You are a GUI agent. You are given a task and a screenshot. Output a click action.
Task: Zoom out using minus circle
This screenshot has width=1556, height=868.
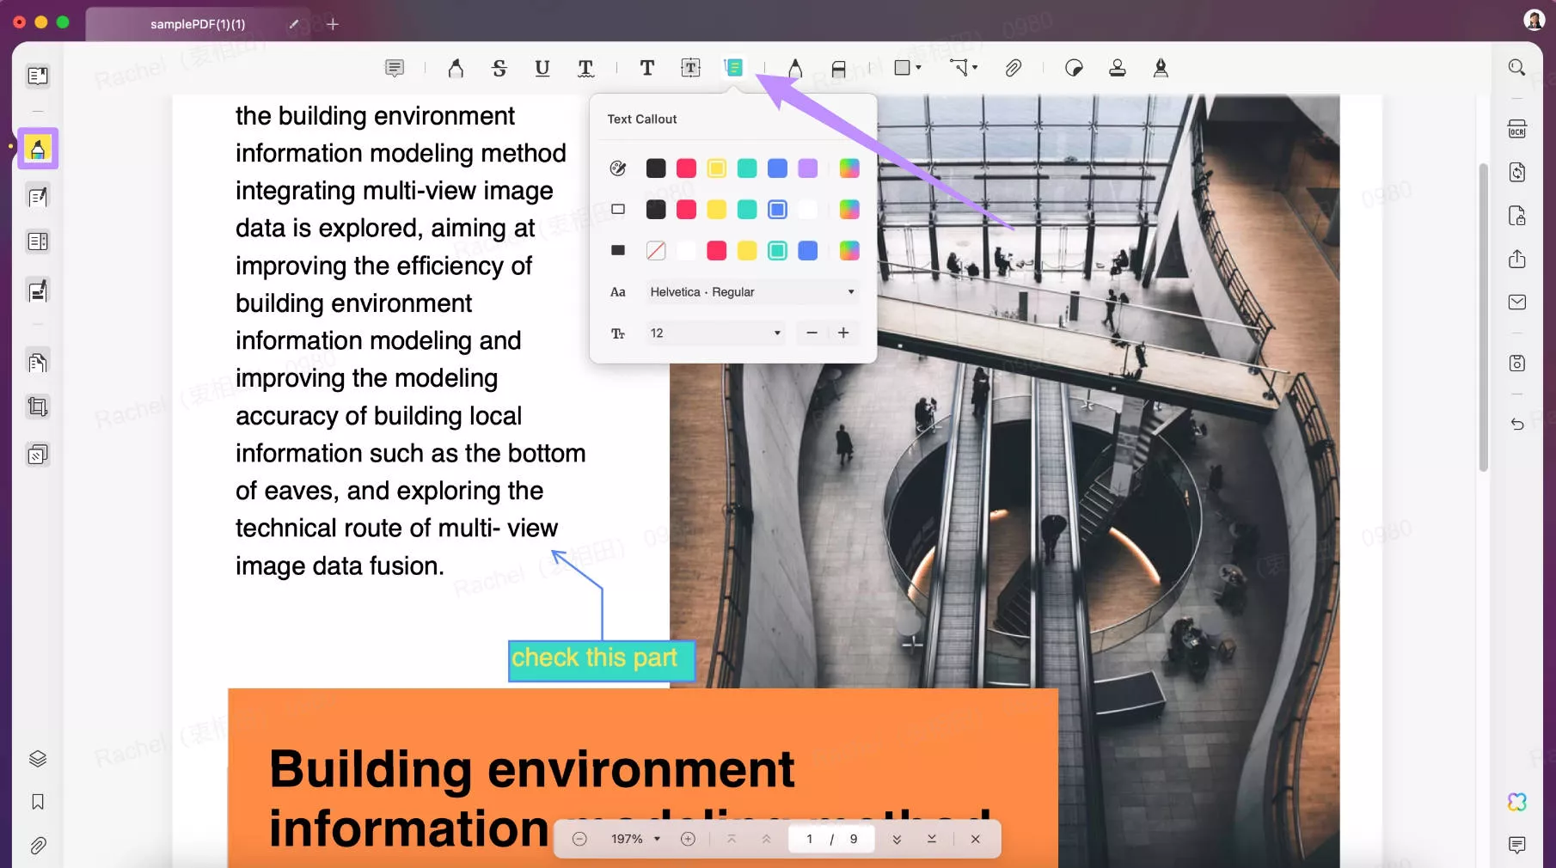579,840
